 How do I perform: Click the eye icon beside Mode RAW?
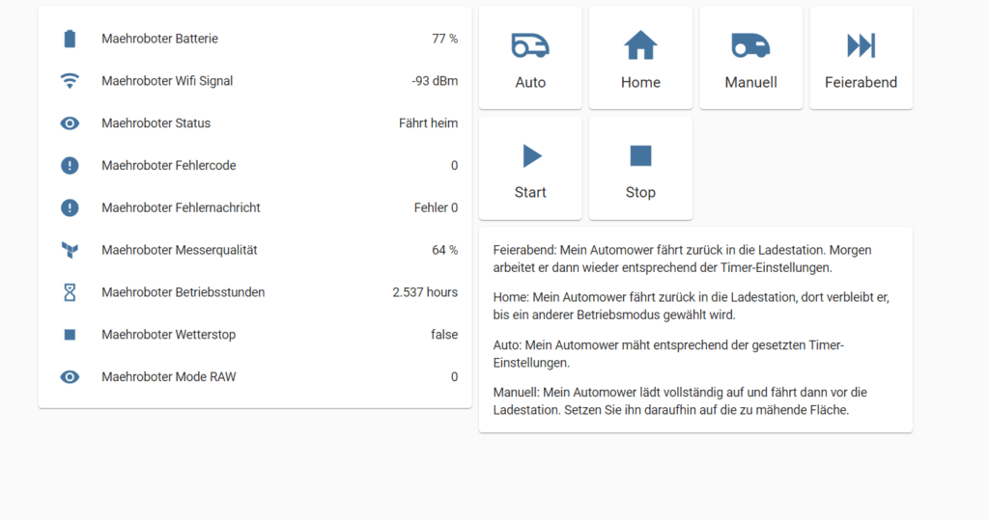pos(70,377)
